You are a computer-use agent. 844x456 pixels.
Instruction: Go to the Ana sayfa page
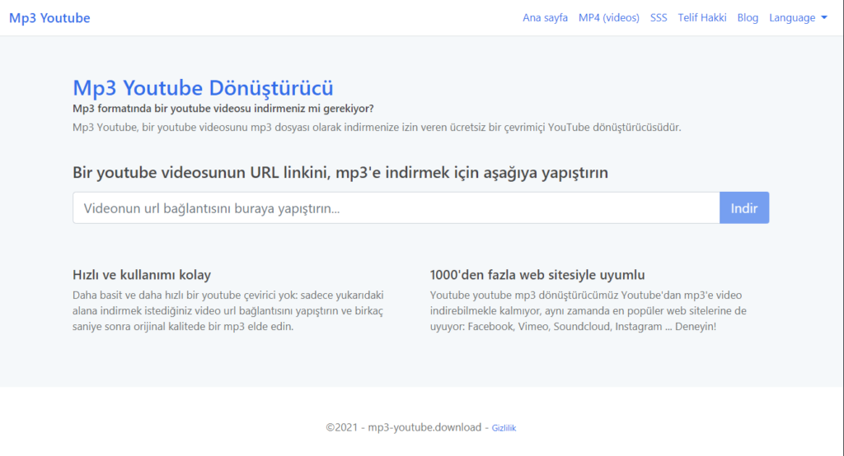click(545, 18)
